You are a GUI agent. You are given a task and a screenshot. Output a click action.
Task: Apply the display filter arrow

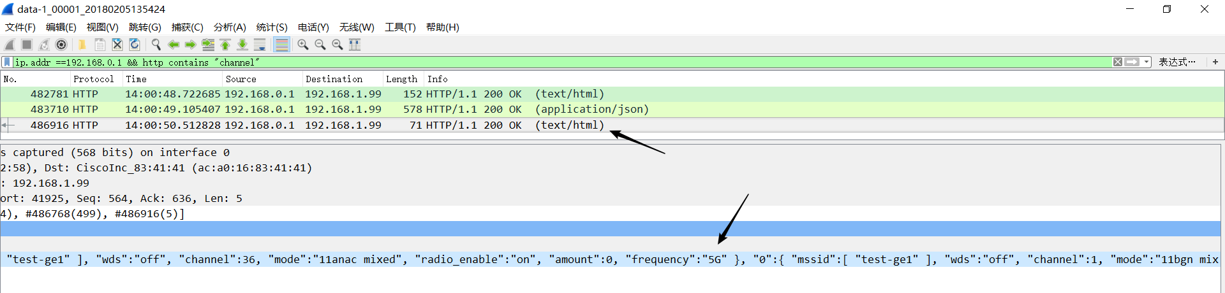[1132, 62]
